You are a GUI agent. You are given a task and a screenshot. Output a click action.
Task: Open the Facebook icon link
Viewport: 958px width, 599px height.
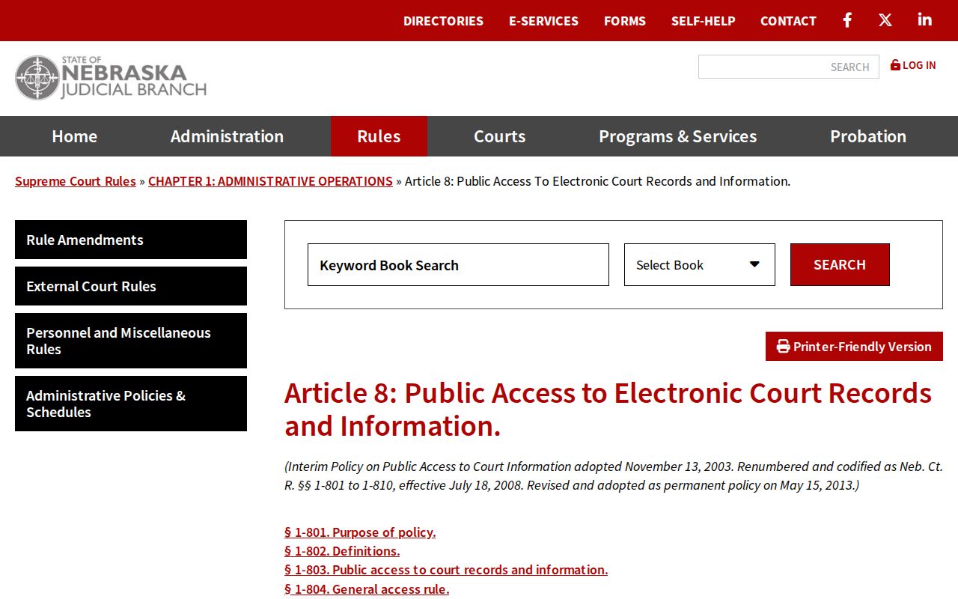pyautogui.click(x=847, y=20)
